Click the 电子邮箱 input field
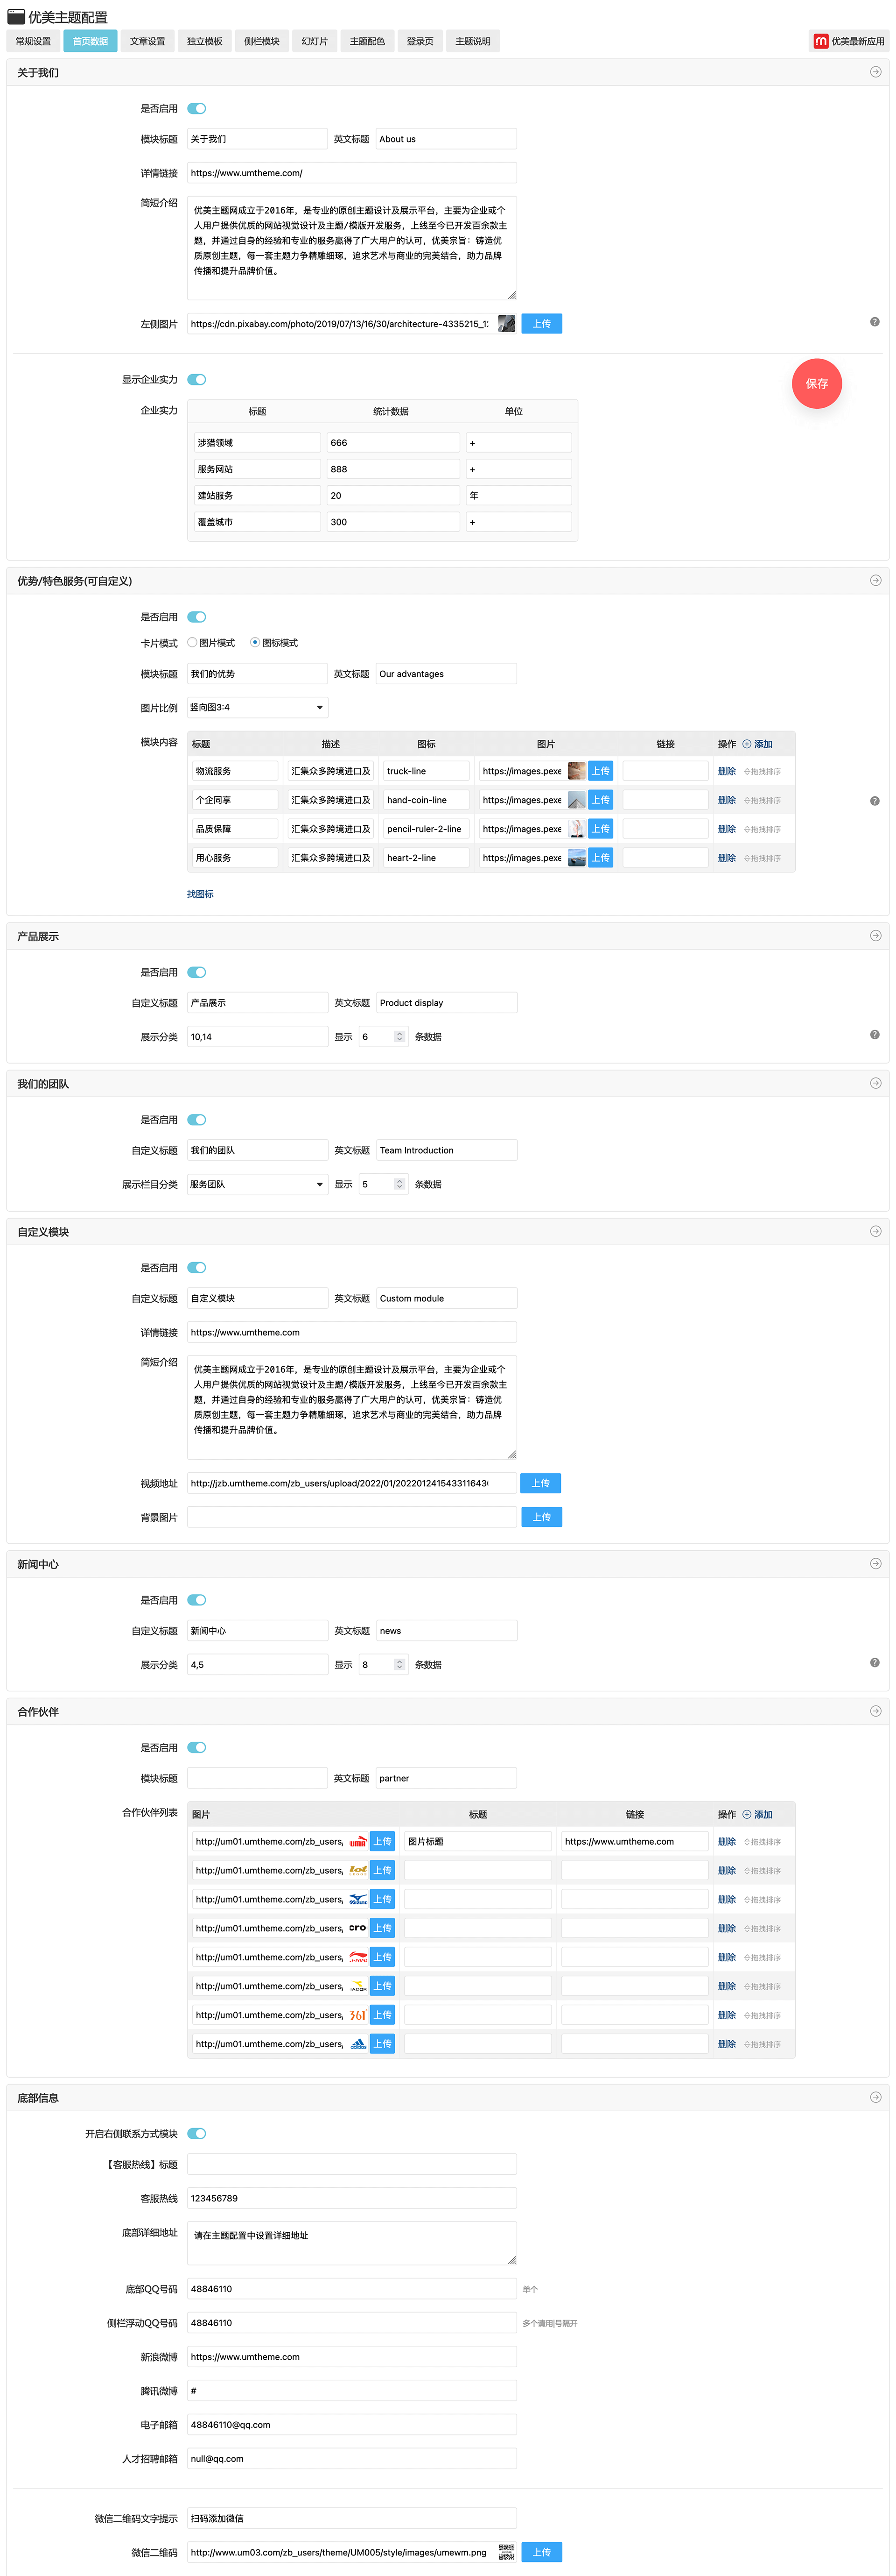896x2576 pixels. [x=351, y=2425]
